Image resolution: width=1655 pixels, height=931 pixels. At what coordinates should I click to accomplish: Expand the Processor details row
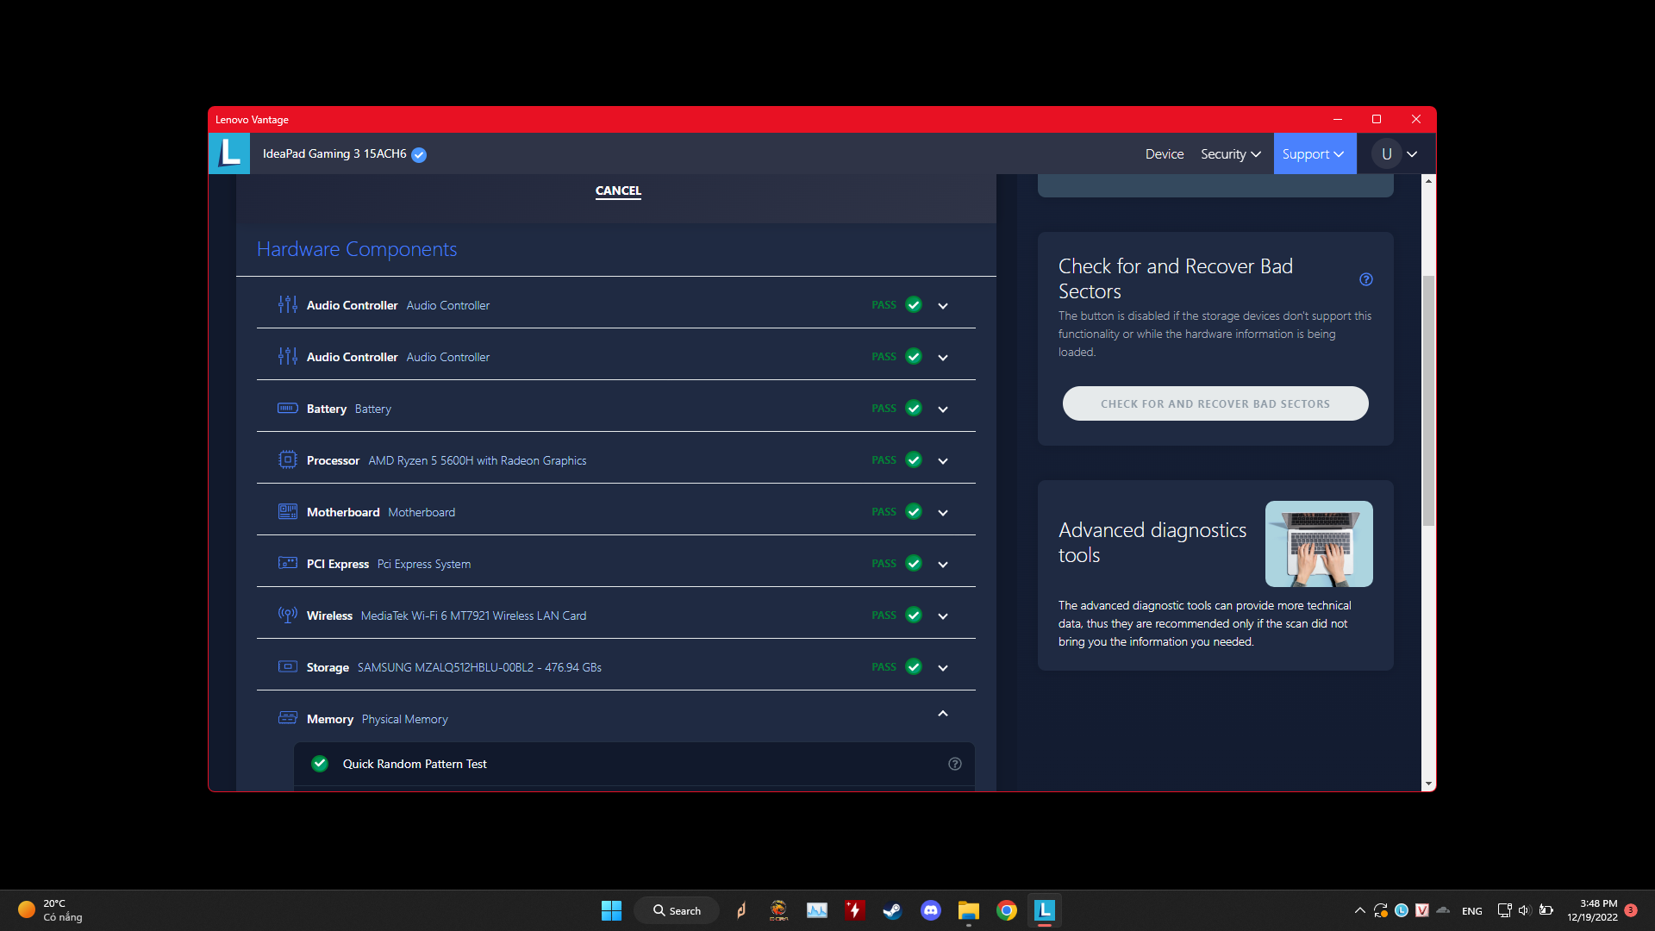pos(943,460)
